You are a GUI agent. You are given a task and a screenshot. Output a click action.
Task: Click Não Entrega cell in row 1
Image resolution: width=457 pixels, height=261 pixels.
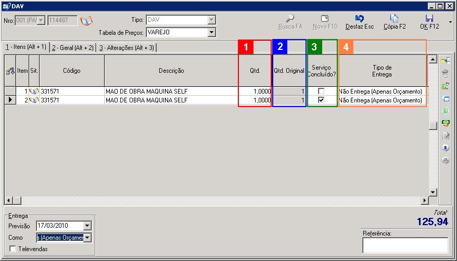pos(382,92)
